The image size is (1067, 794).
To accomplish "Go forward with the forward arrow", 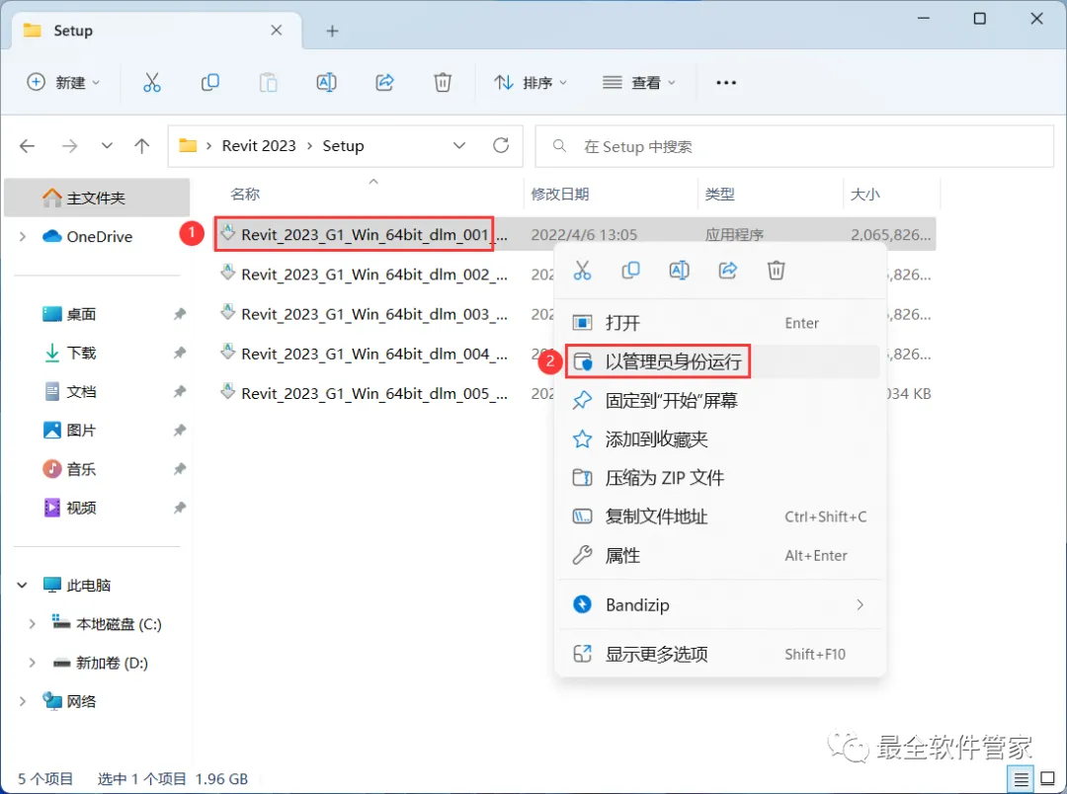I will 69,145.
